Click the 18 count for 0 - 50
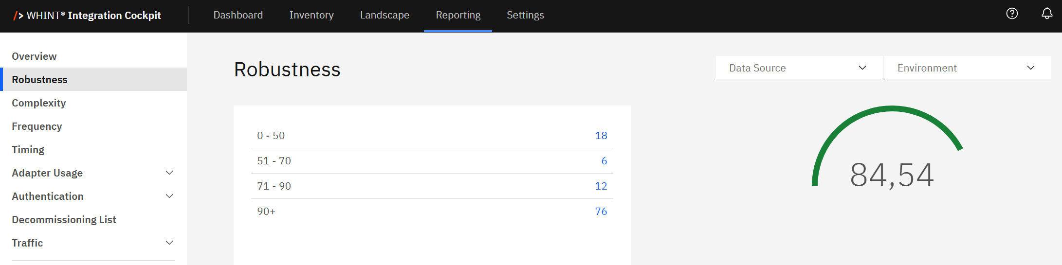Screen dimensions: 1062x265 pyautogui.click(x=601, y=136)
